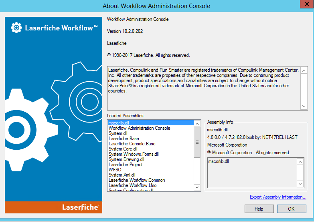Click Assembly Info box scroll up arrow
314x223 pixels.
pos(300,162)
